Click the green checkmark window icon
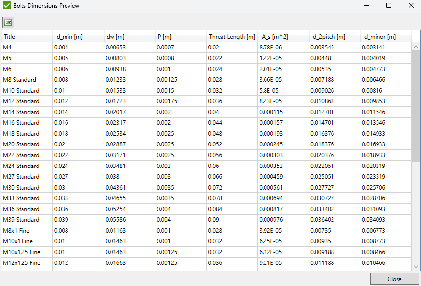The width and height of the screenshot is (421, 286). coord(6,6)
